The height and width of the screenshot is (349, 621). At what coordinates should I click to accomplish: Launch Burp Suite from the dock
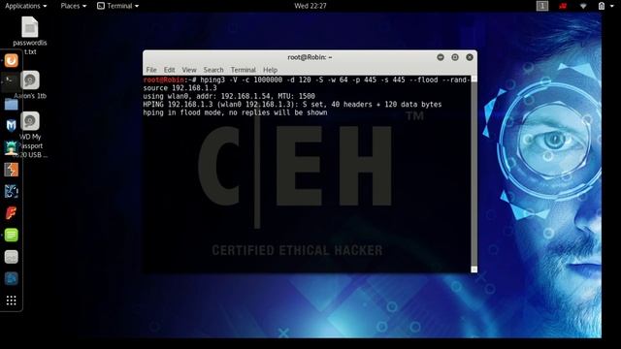(11, 170)
